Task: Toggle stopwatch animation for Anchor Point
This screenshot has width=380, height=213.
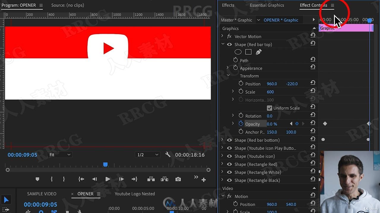Action: click(x=241, y=132)
